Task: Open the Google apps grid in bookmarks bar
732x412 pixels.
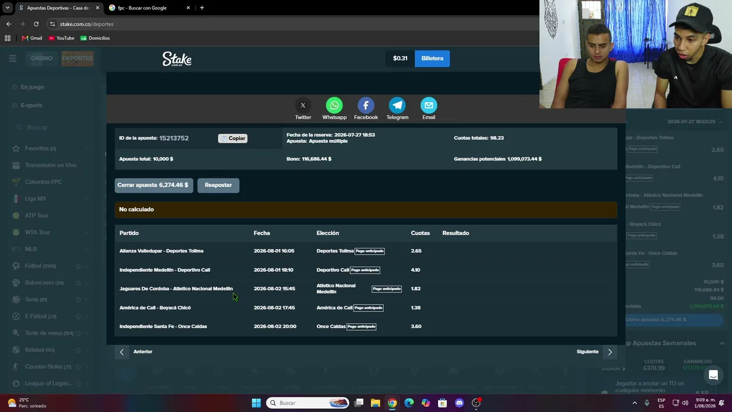Action: click(x=7, y=38)
